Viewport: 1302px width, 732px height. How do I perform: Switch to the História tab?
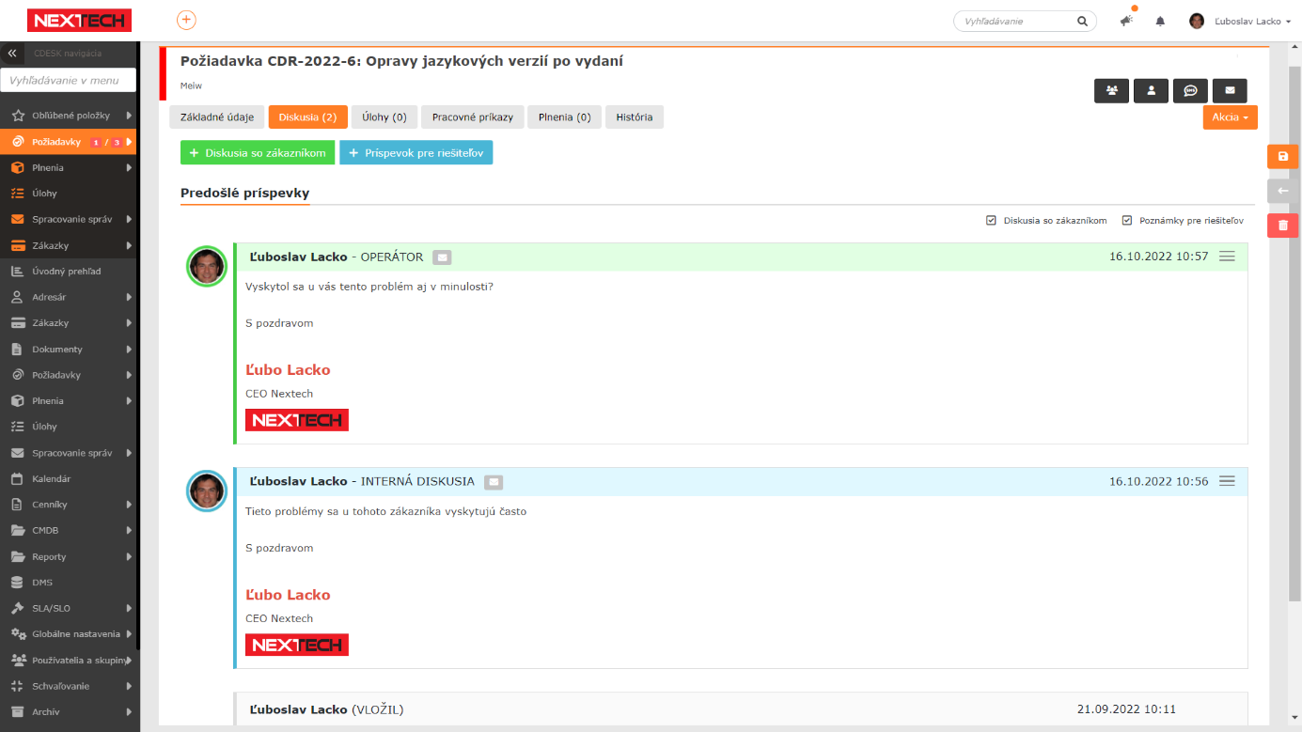(635, 117)
